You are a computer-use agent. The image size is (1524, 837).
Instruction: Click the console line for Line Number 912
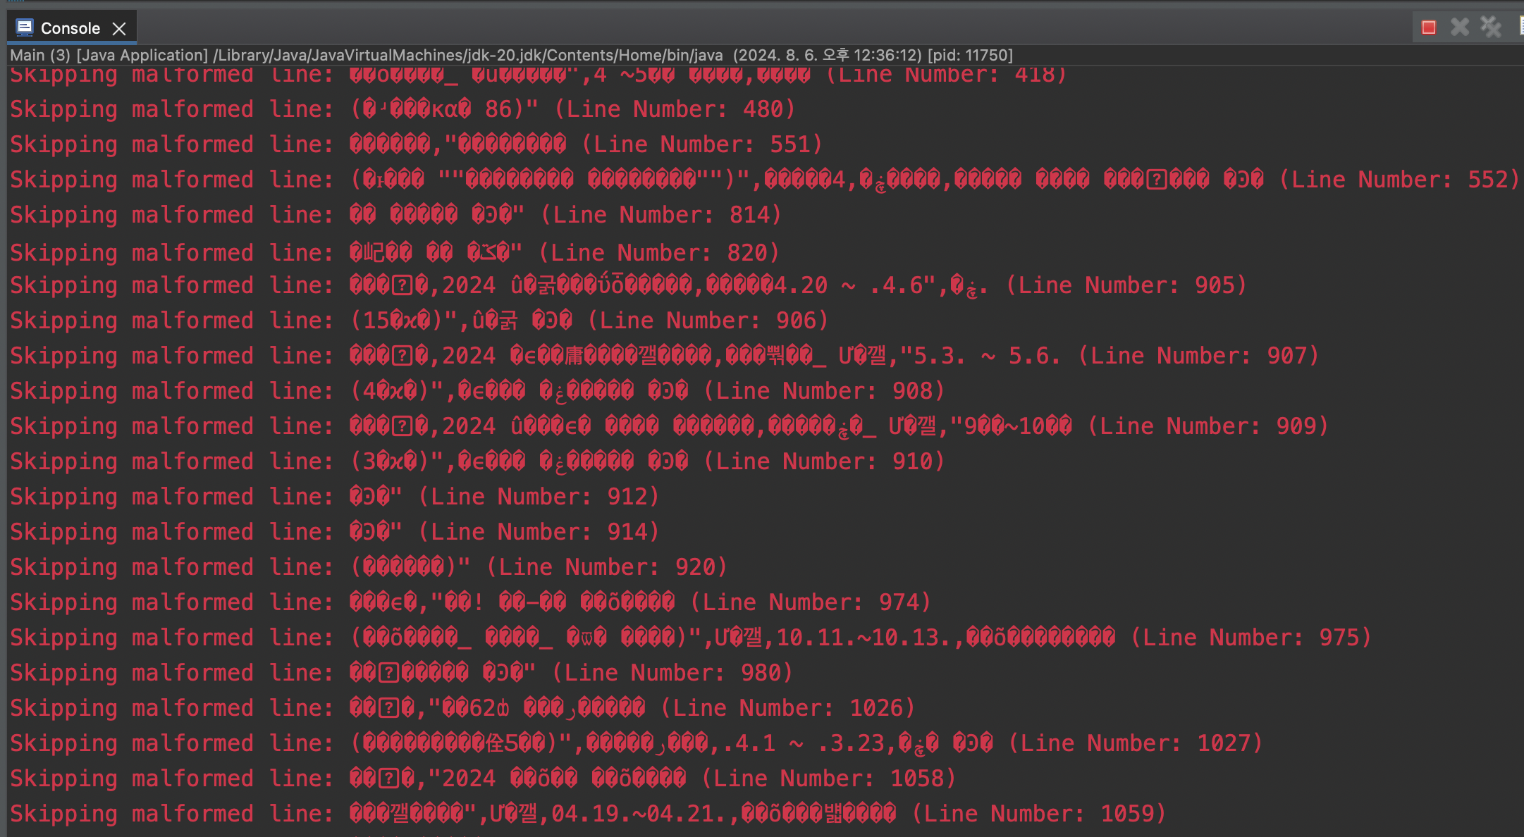click(x=334, y=497)
